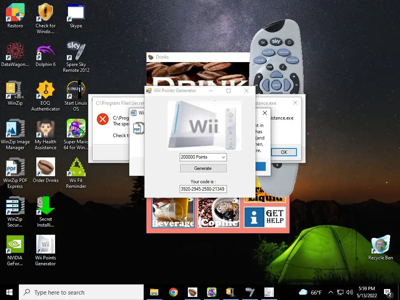Open the network status tray icon
This screenshot has width=400, height=300.
coord(340,292)
